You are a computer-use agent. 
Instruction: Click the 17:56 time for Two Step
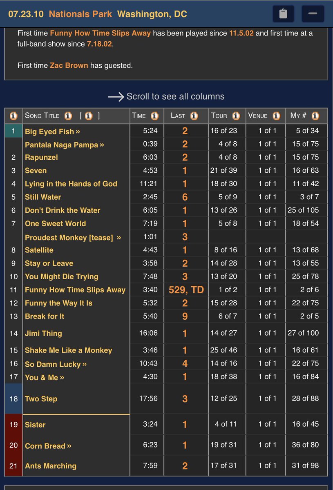click(148, 398)
